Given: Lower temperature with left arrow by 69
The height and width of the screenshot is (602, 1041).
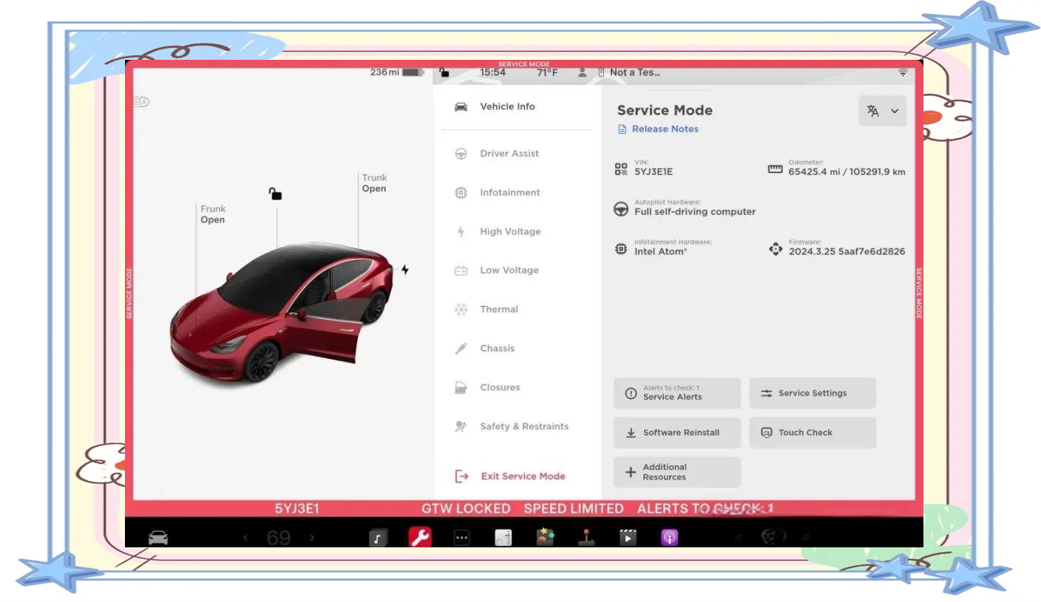Looking at the screenshot, I should [x=245, y=538].
